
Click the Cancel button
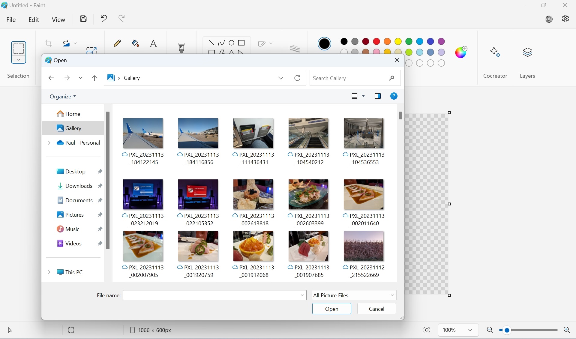point(376,309)
